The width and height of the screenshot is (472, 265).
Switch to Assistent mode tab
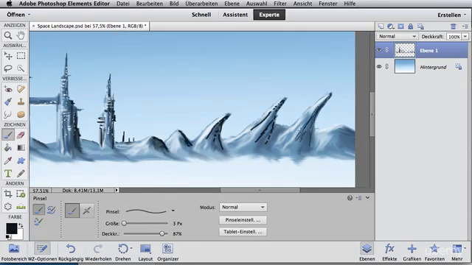pos(235,15)
